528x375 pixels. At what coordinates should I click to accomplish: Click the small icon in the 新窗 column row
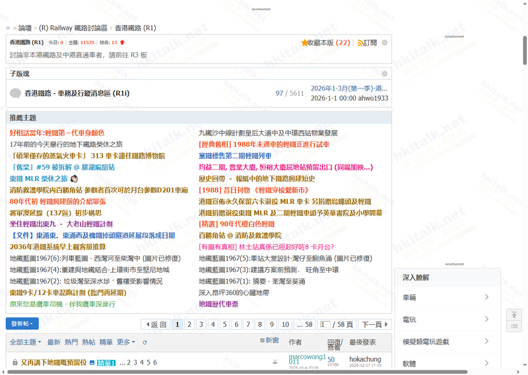pos(275,362)
